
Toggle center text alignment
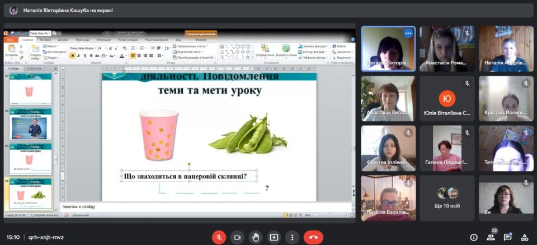pos(139,56)
